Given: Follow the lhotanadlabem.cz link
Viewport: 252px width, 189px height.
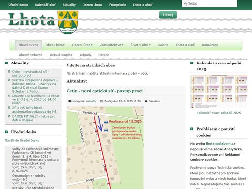Looking at the screenshot, I should pyautogui.click(x=220, y=144).
